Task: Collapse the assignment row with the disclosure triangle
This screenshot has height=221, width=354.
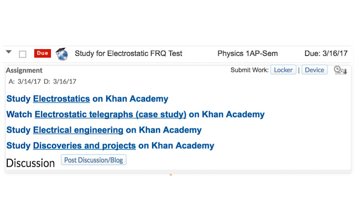Action: click(x=9, y=52)
